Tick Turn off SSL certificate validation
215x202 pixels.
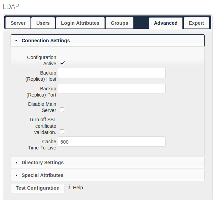pos(62,132)
